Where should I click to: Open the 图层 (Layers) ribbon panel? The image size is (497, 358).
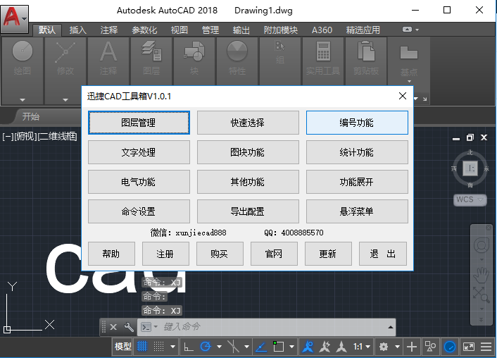click(151, 57)
